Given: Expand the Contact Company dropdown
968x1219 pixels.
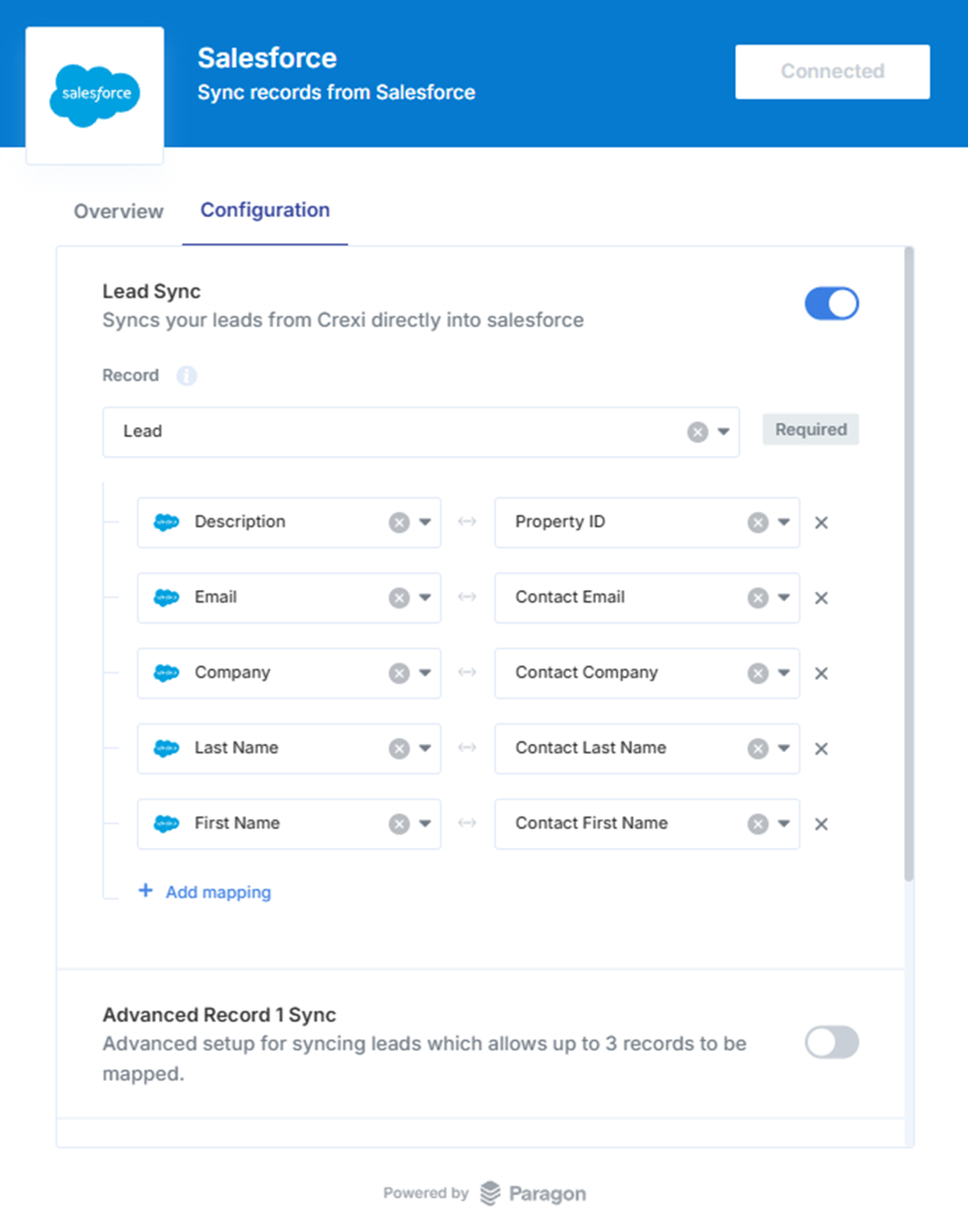Looking at the screenshot, I should [x=784, y=673].
